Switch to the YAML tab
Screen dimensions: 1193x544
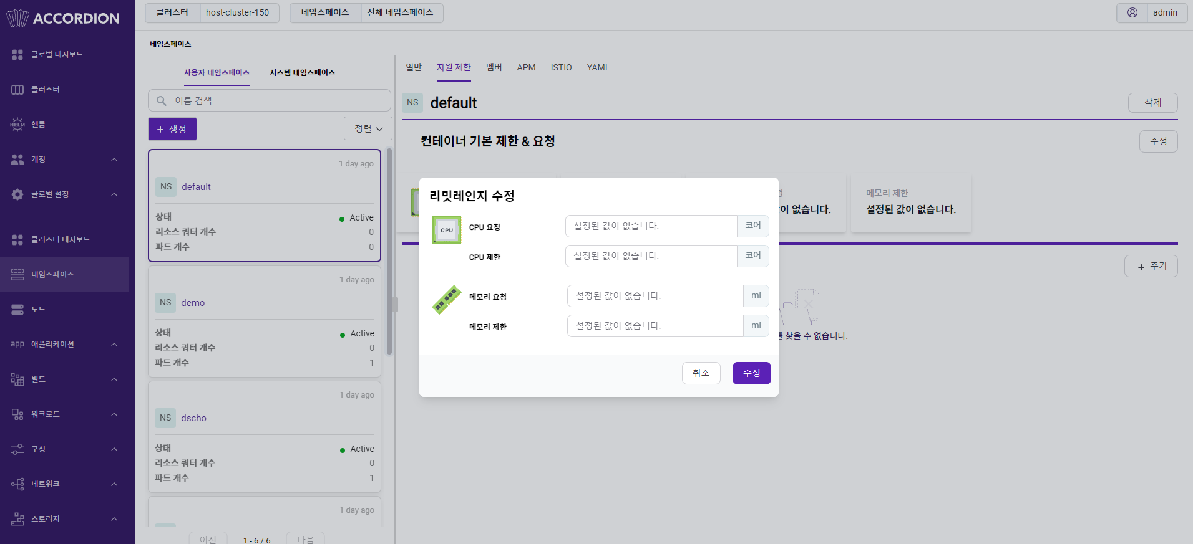pyautogui.click(x=598, y=67)
